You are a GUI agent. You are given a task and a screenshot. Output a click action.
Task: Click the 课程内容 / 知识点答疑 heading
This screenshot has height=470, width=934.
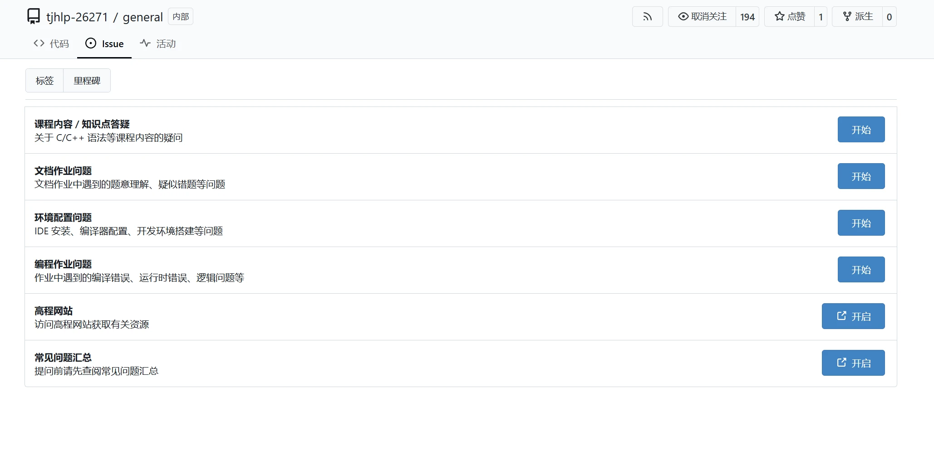(82, 124)
